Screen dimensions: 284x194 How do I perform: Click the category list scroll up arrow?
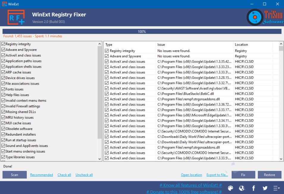99,44
